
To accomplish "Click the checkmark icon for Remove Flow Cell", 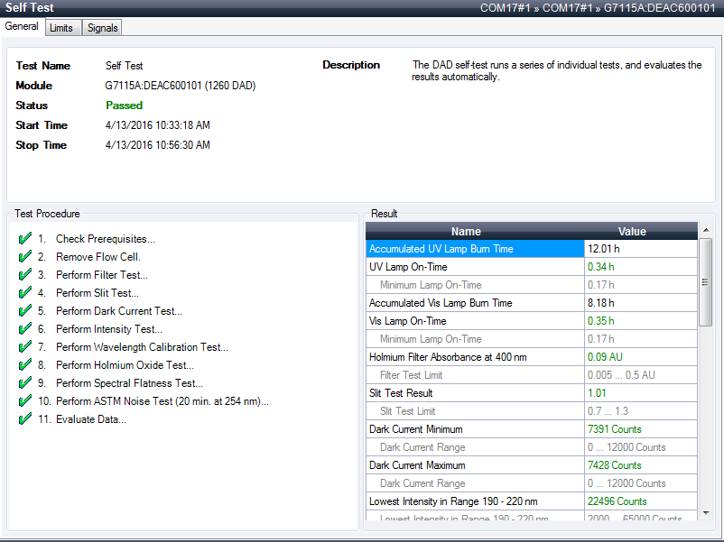I will click(x=24, y=257).
